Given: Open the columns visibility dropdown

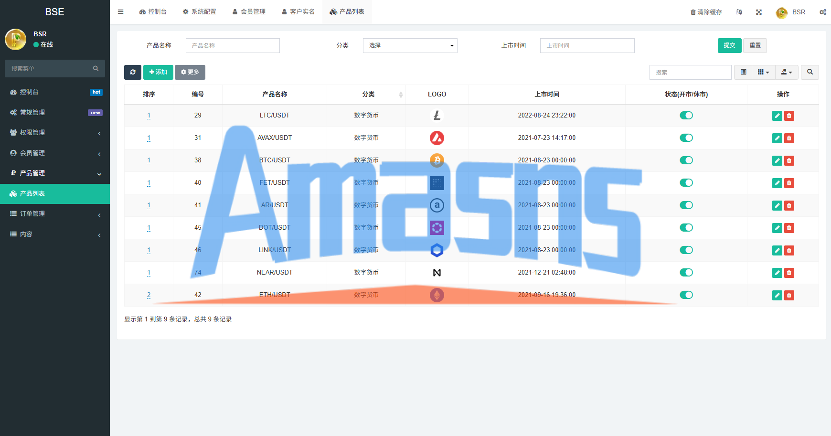Looking at the screenshot, I should pyautogui.click(x=764, y=72).
